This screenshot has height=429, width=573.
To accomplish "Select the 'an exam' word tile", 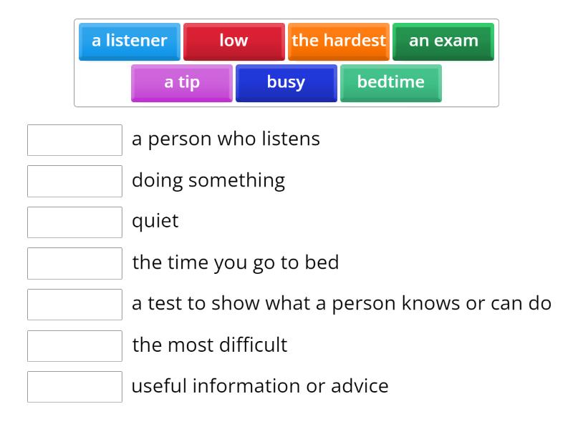I will (443, 41).
